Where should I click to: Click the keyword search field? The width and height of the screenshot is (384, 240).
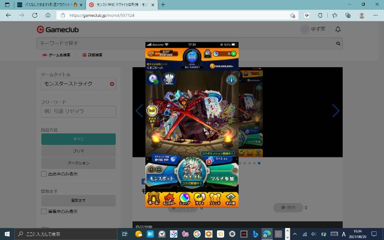pyautogui.click(x=186, y=43)
